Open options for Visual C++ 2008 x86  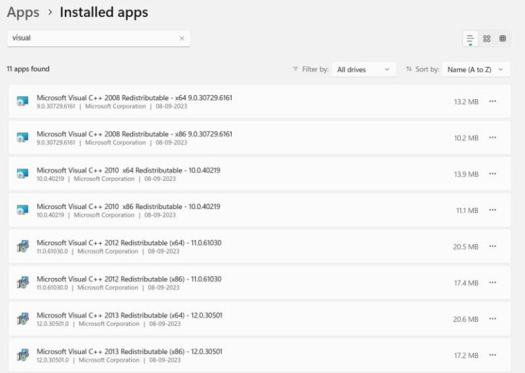(x=493, y=138)
